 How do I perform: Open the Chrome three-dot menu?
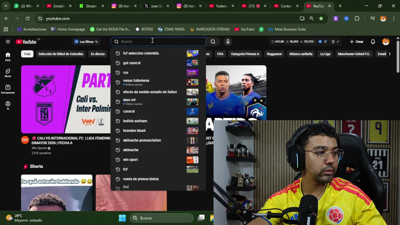pyautogui.click(x=393, y=18)
